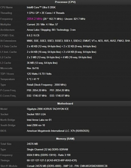The image size is (131, 168).
Task: Click the Motherboard section header
Action: (65, 103)
